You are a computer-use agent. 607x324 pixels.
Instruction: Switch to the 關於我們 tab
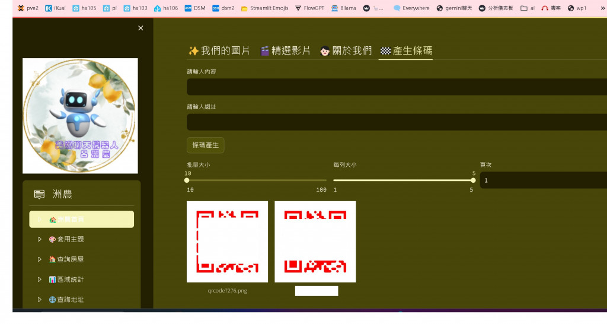346,51
